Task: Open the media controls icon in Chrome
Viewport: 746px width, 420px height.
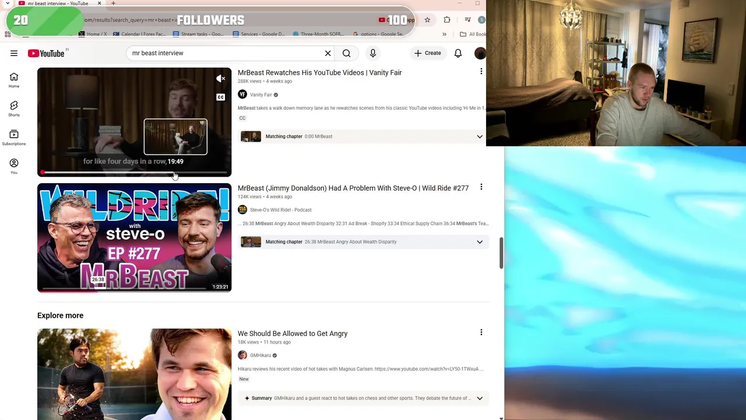Action: [467, 20]
